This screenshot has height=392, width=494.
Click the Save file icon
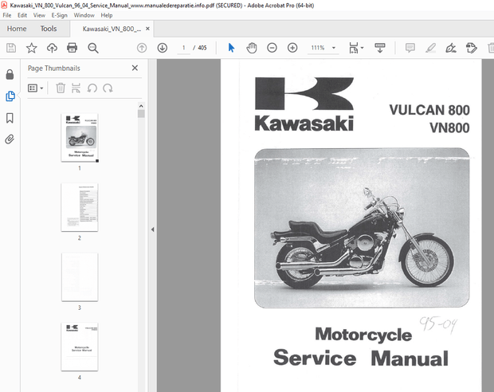point(11,48)
